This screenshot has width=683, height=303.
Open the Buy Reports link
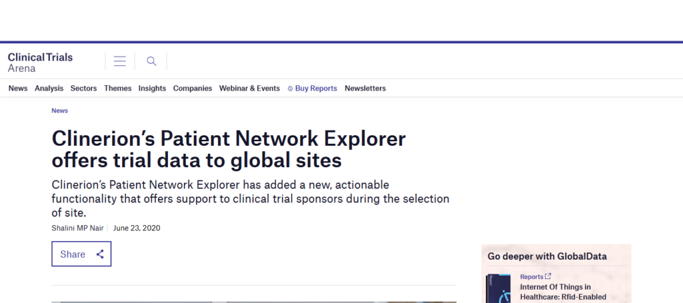pos(315,89)
